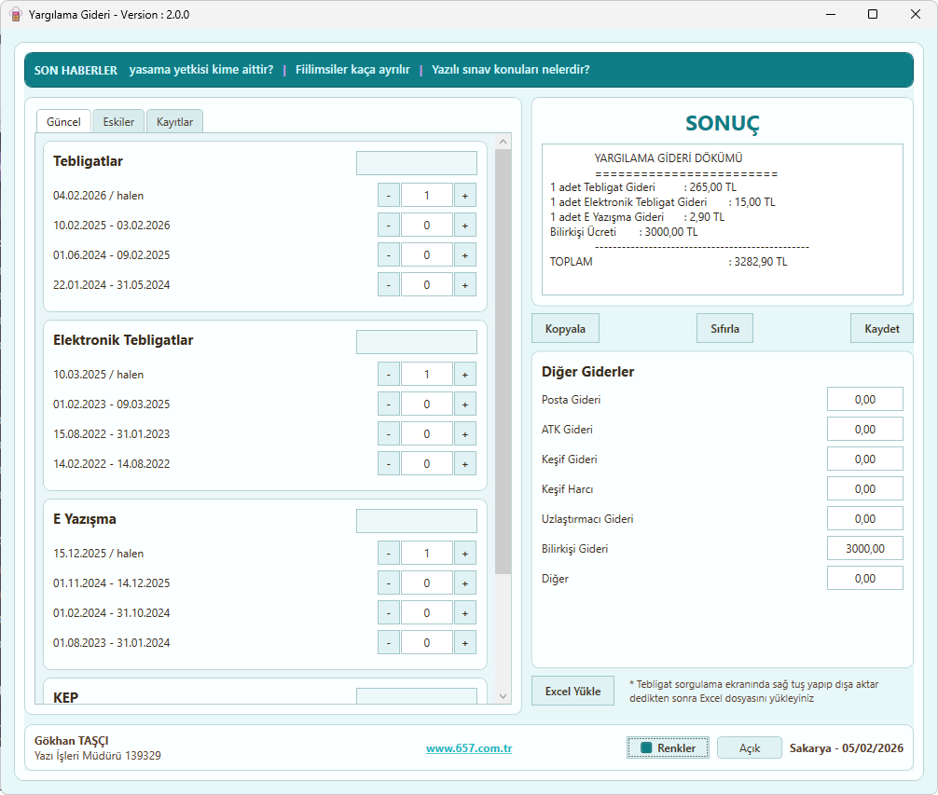Decrease Tebligat count for 04.02.2026 / halen

[389, 196]
